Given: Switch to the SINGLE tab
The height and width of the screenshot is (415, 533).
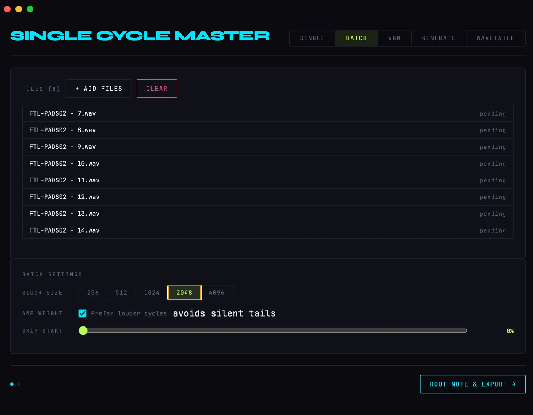Looking at the screenshot, I should click(312, 38).
